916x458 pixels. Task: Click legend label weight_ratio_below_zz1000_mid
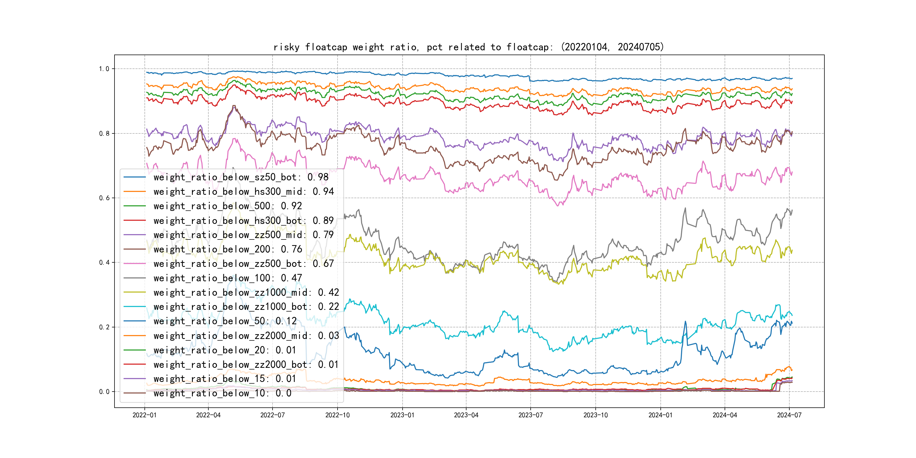[x=246, y=293]
